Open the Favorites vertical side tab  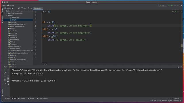pos(2,92)
